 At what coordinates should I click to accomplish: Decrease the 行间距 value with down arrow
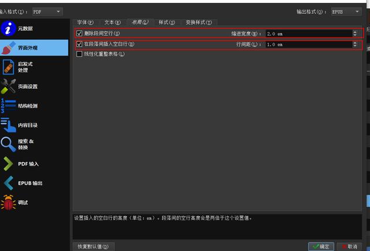click(x=354, y=46)
